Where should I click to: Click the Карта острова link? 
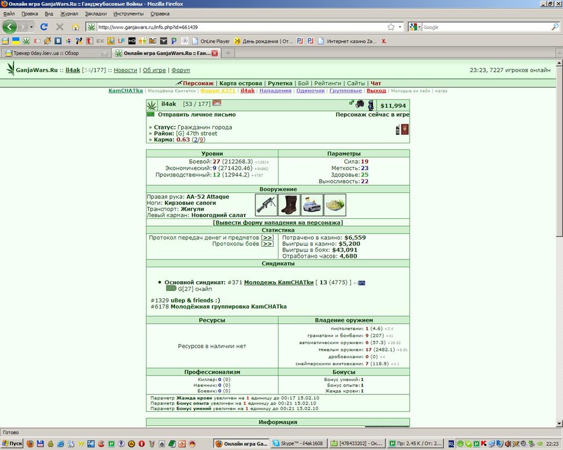tap(240, 83)
